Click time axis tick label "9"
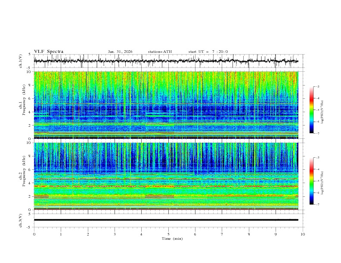Viewport: 341px width, 263px height. click(276, 234)
